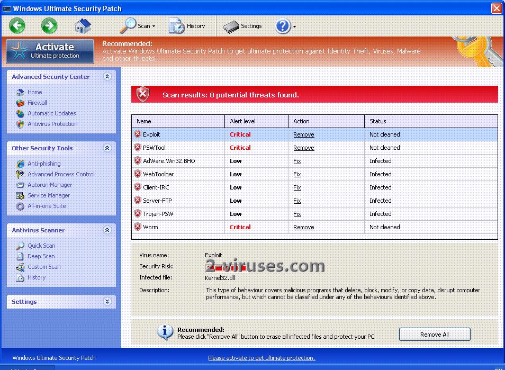Open the dropdown arrow next to help
Viewport: 505px width, 370px height.
294,26
